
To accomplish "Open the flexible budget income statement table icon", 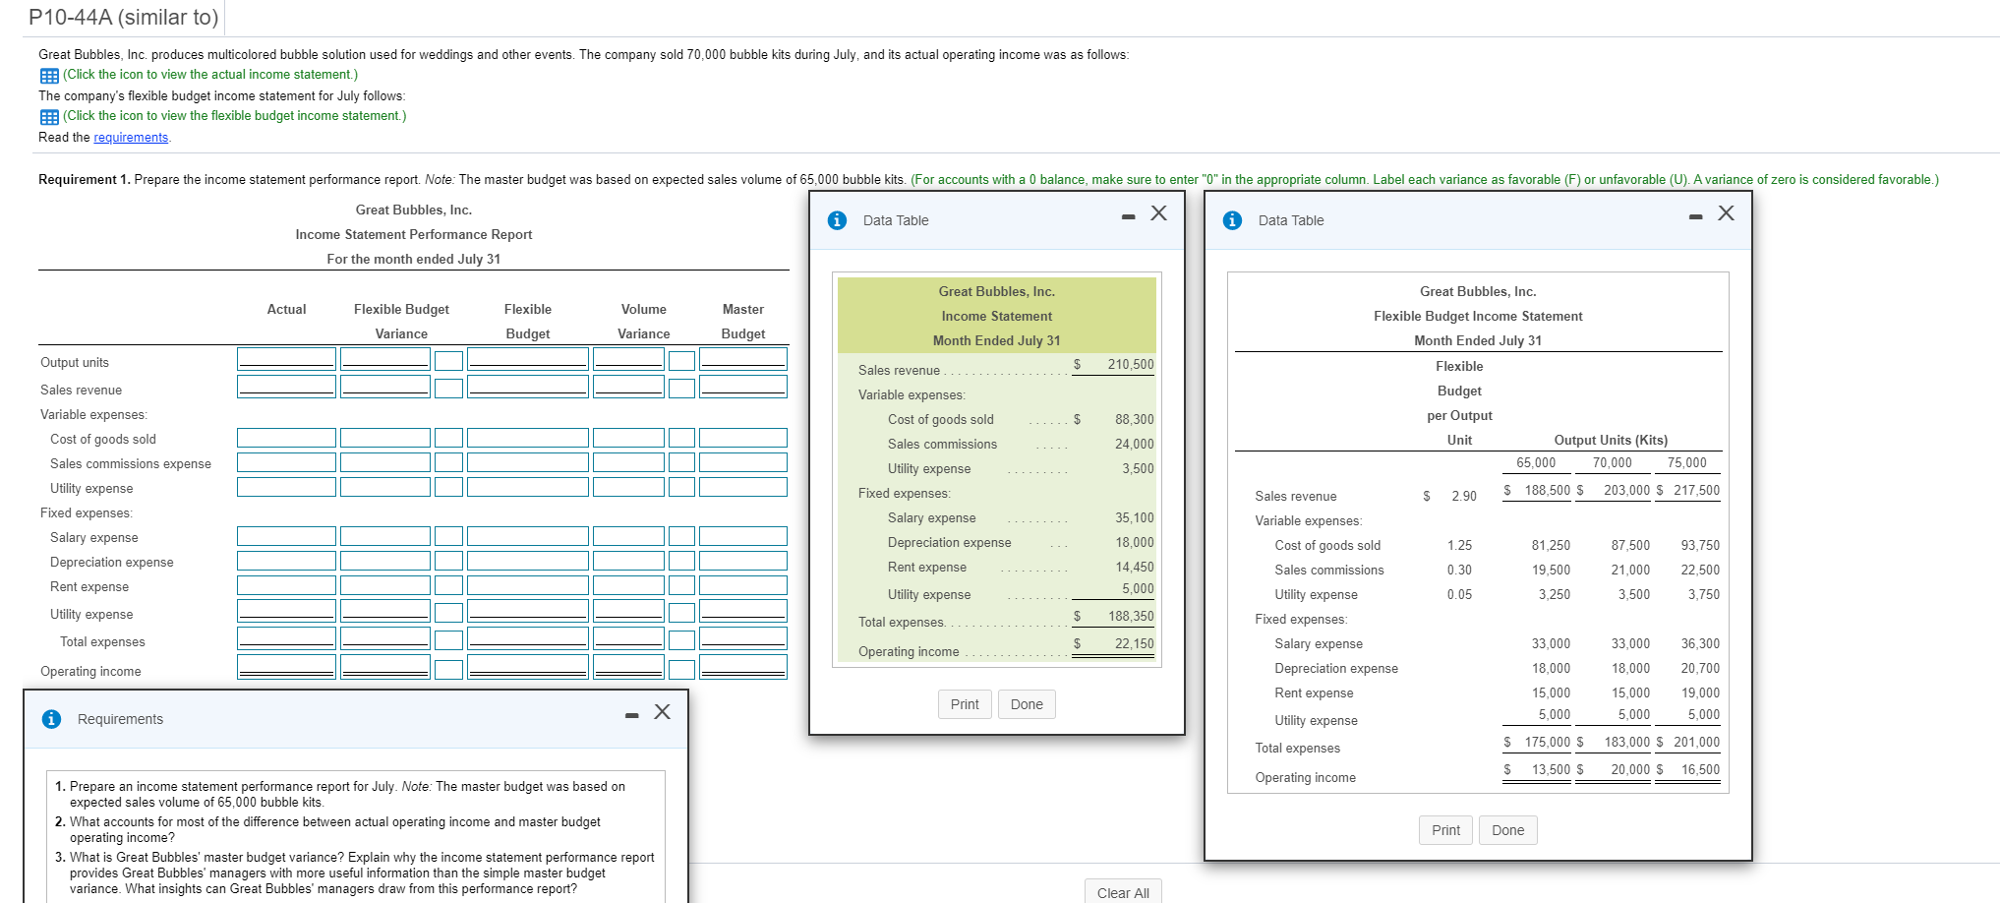I will [x=49, y=117].
